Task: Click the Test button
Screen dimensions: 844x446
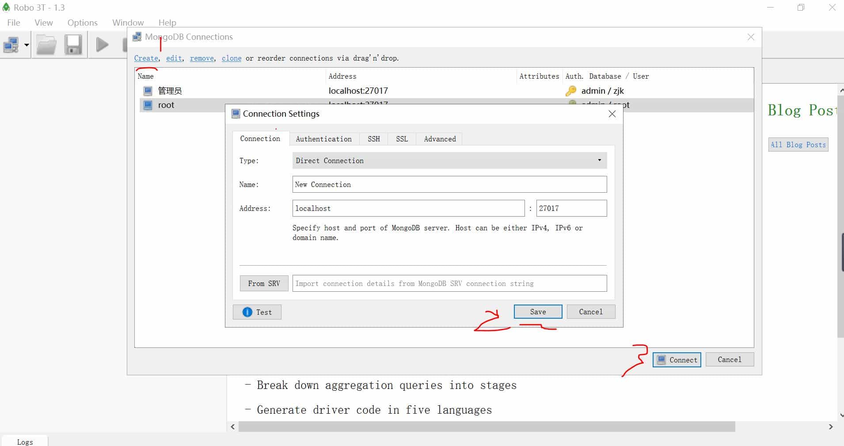Action: [x=257, y=312]
